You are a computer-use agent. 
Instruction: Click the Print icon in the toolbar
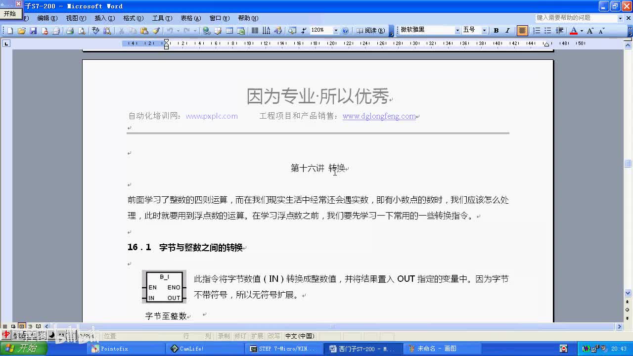pyautogui.click(x=70, y=31)
